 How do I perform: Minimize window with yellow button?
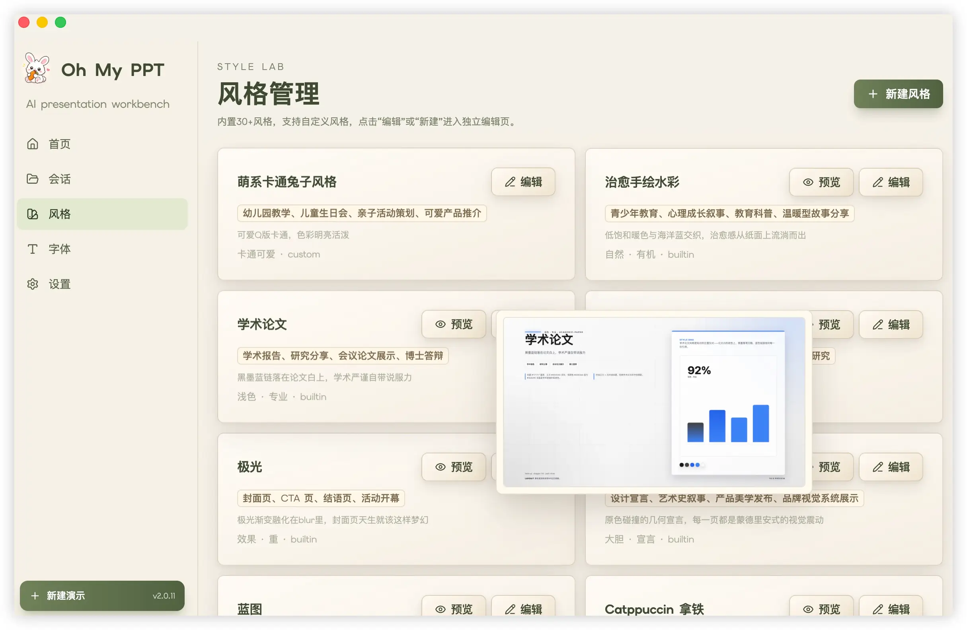coord(42,22)
